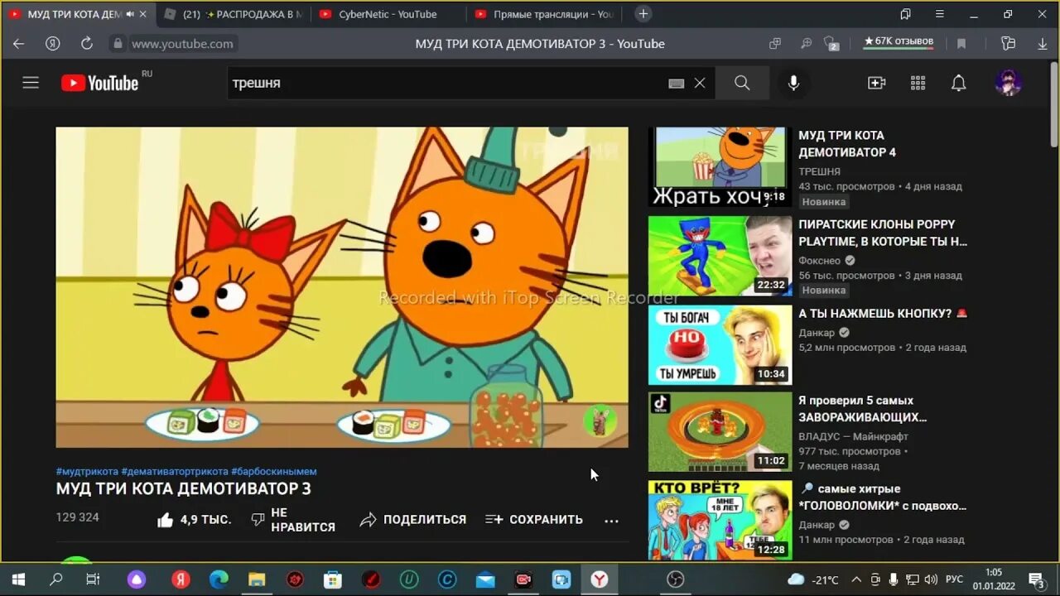Open browser downloads

pyautogui.click(x=1043, y=44)
